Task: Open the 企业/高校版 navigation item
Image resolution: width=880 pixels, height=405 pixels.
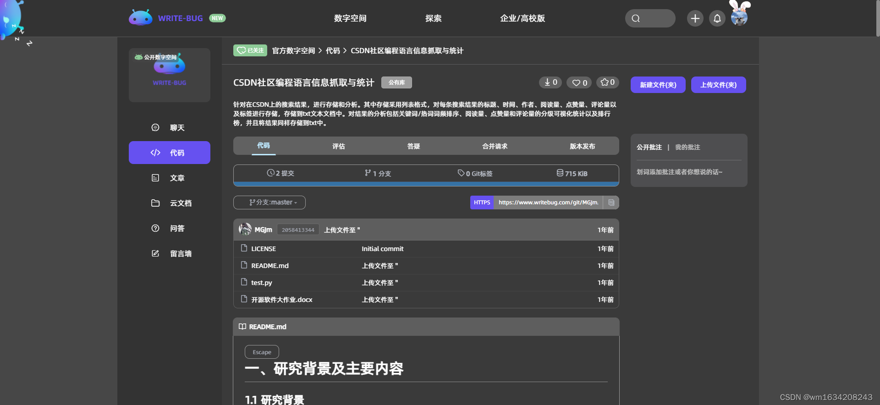Action: pyautogui.click(x=522, y=18)
